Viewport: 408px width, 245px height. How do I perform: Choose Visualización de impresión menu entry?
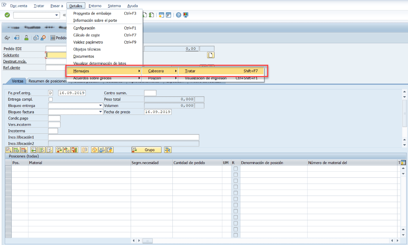click(221, 78)
